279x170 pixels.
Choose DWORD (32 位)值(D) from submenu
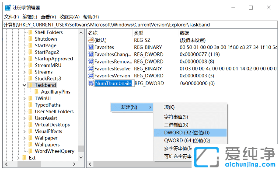pos(190,133)
